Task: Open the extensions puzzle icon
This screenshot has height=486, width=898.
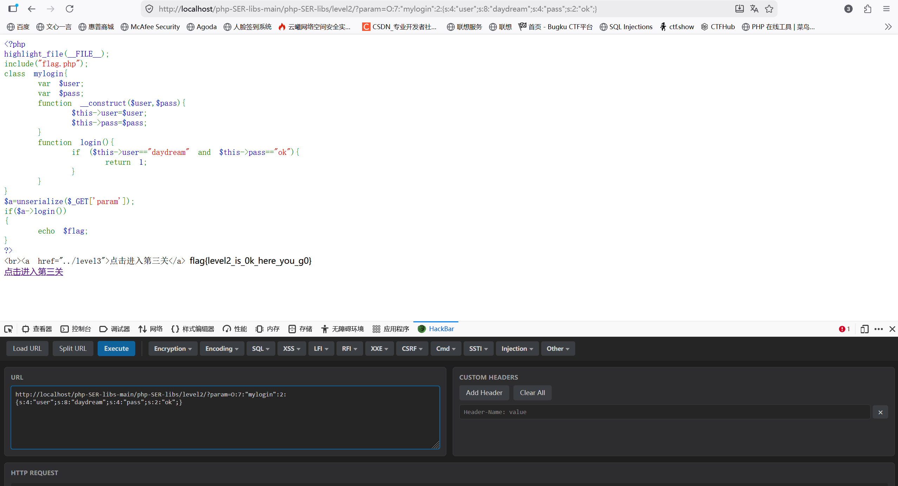Action: coord(867,9)
